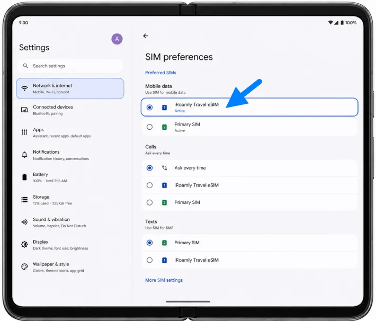This screenshot has height=321, width=376.
Task: Open Connected devices settings
Action: coord(70,110)
